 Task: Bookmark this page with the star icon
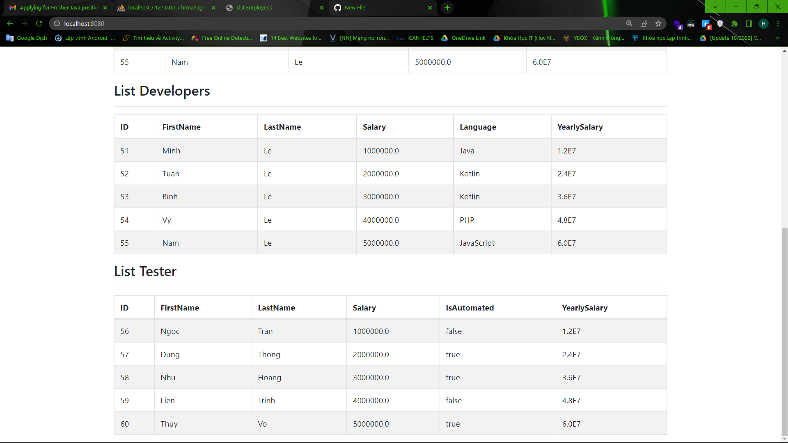pyautogui.click(x=659, y=23)
